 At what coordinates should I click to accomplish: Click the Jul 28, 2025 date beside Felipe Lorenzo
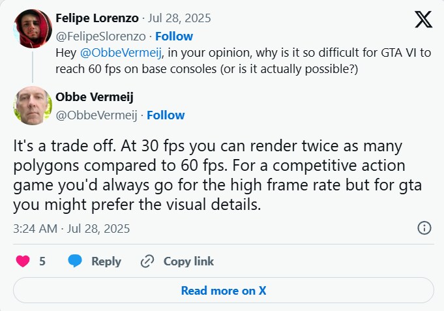coord(179,18)
